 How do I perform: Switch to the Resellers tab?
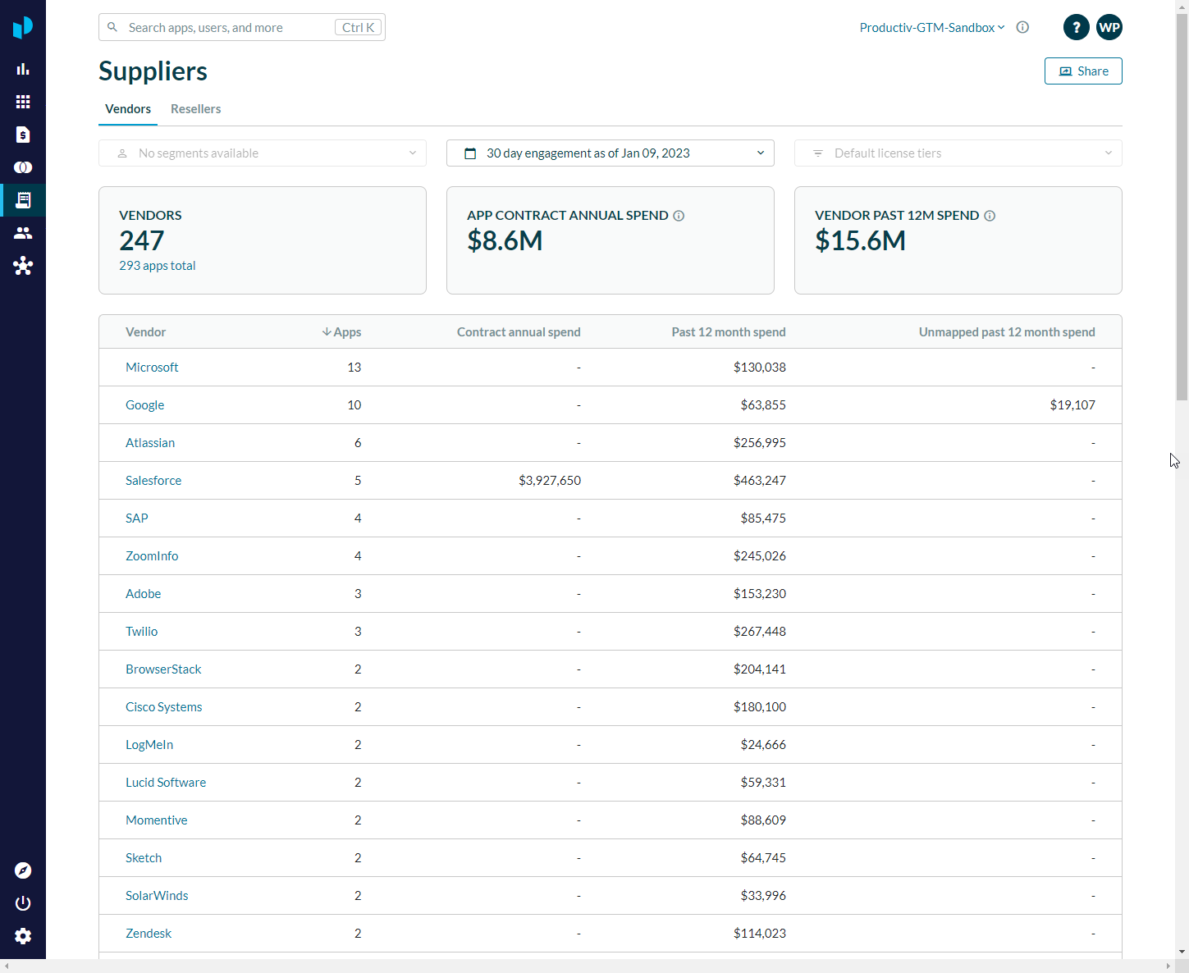(x=195, y=109)
